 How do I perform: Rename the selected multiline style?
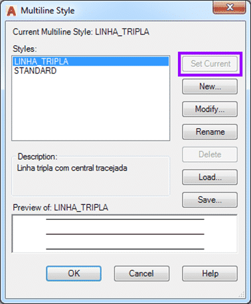point(210,132)
